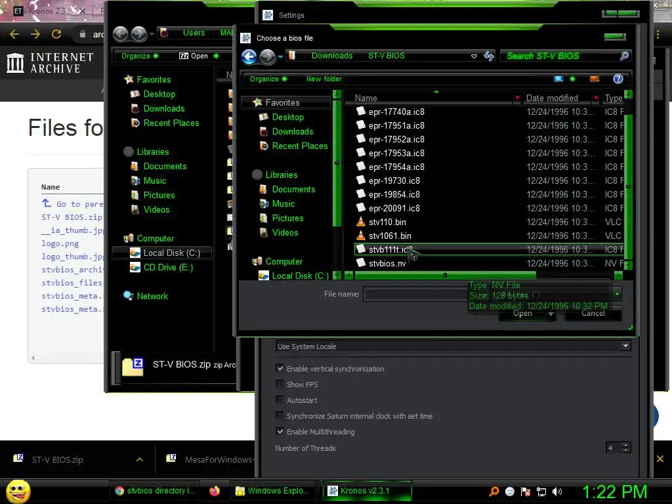
Task: Open Pictures library in bios dialog
Action: click(287, 218)
